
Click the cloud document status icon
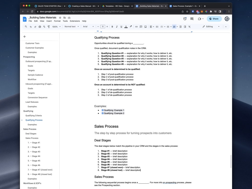click(69, 18)
